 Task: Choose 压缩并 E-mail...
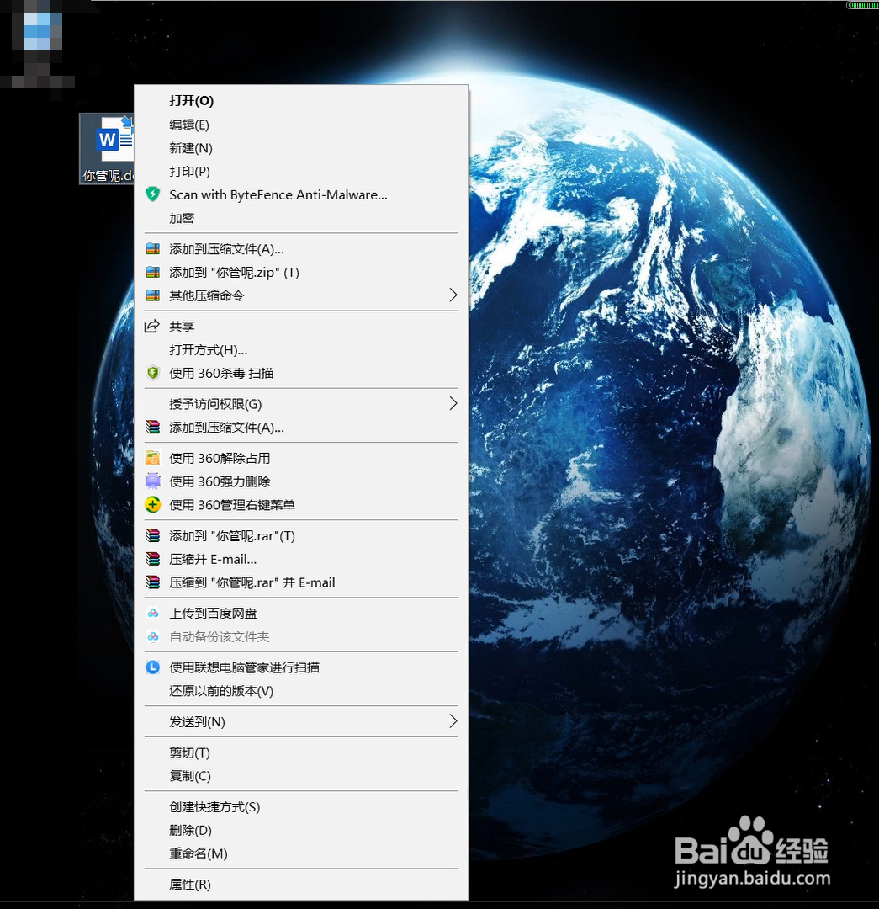point(301,559)
